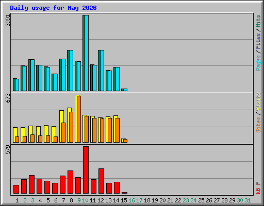Select day 11 on the x-axis
This screenshot has width=264, height=206.
[93, 200]
